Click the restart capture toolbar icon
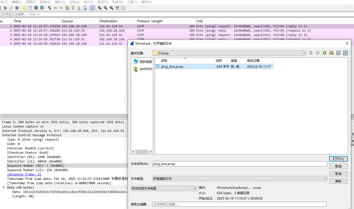Viewport: 354px width, 209px height. 11,8
